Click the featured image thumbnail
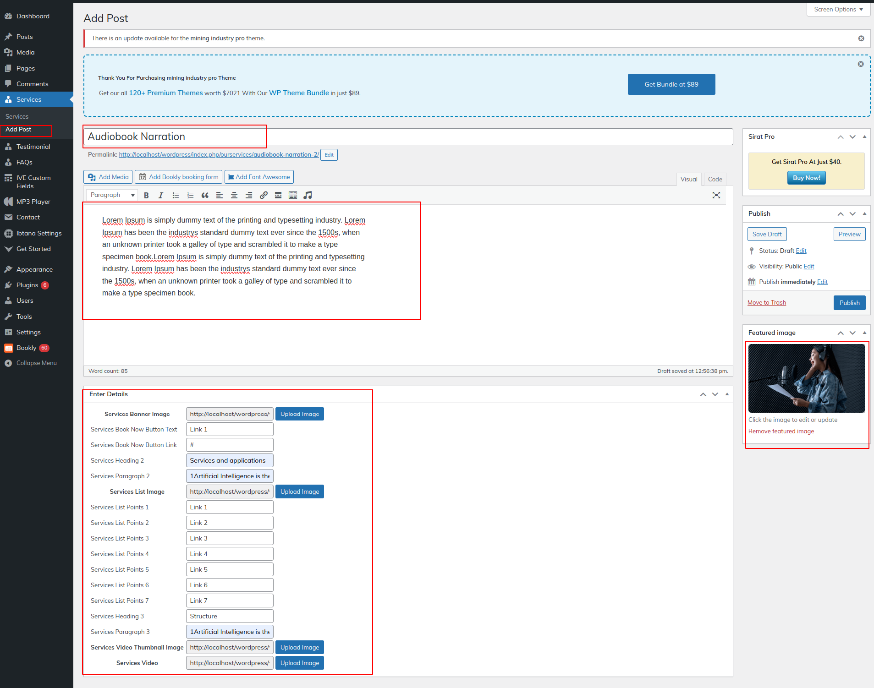Viewport: 874px width, 688px height. (806, 378)
